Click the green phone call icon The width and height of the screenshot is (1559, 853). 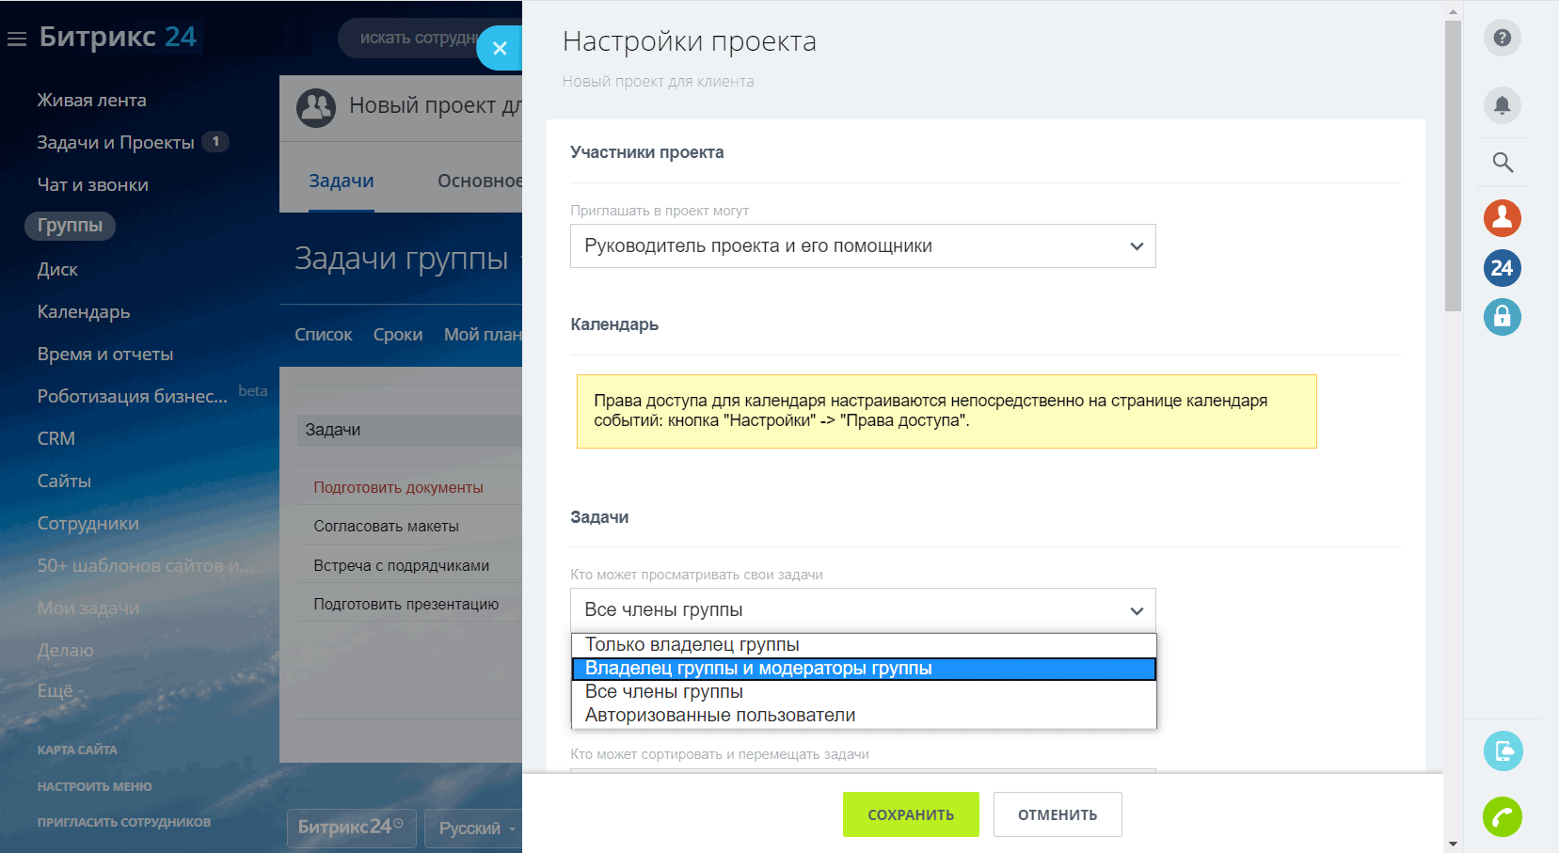click(1502, 816)
